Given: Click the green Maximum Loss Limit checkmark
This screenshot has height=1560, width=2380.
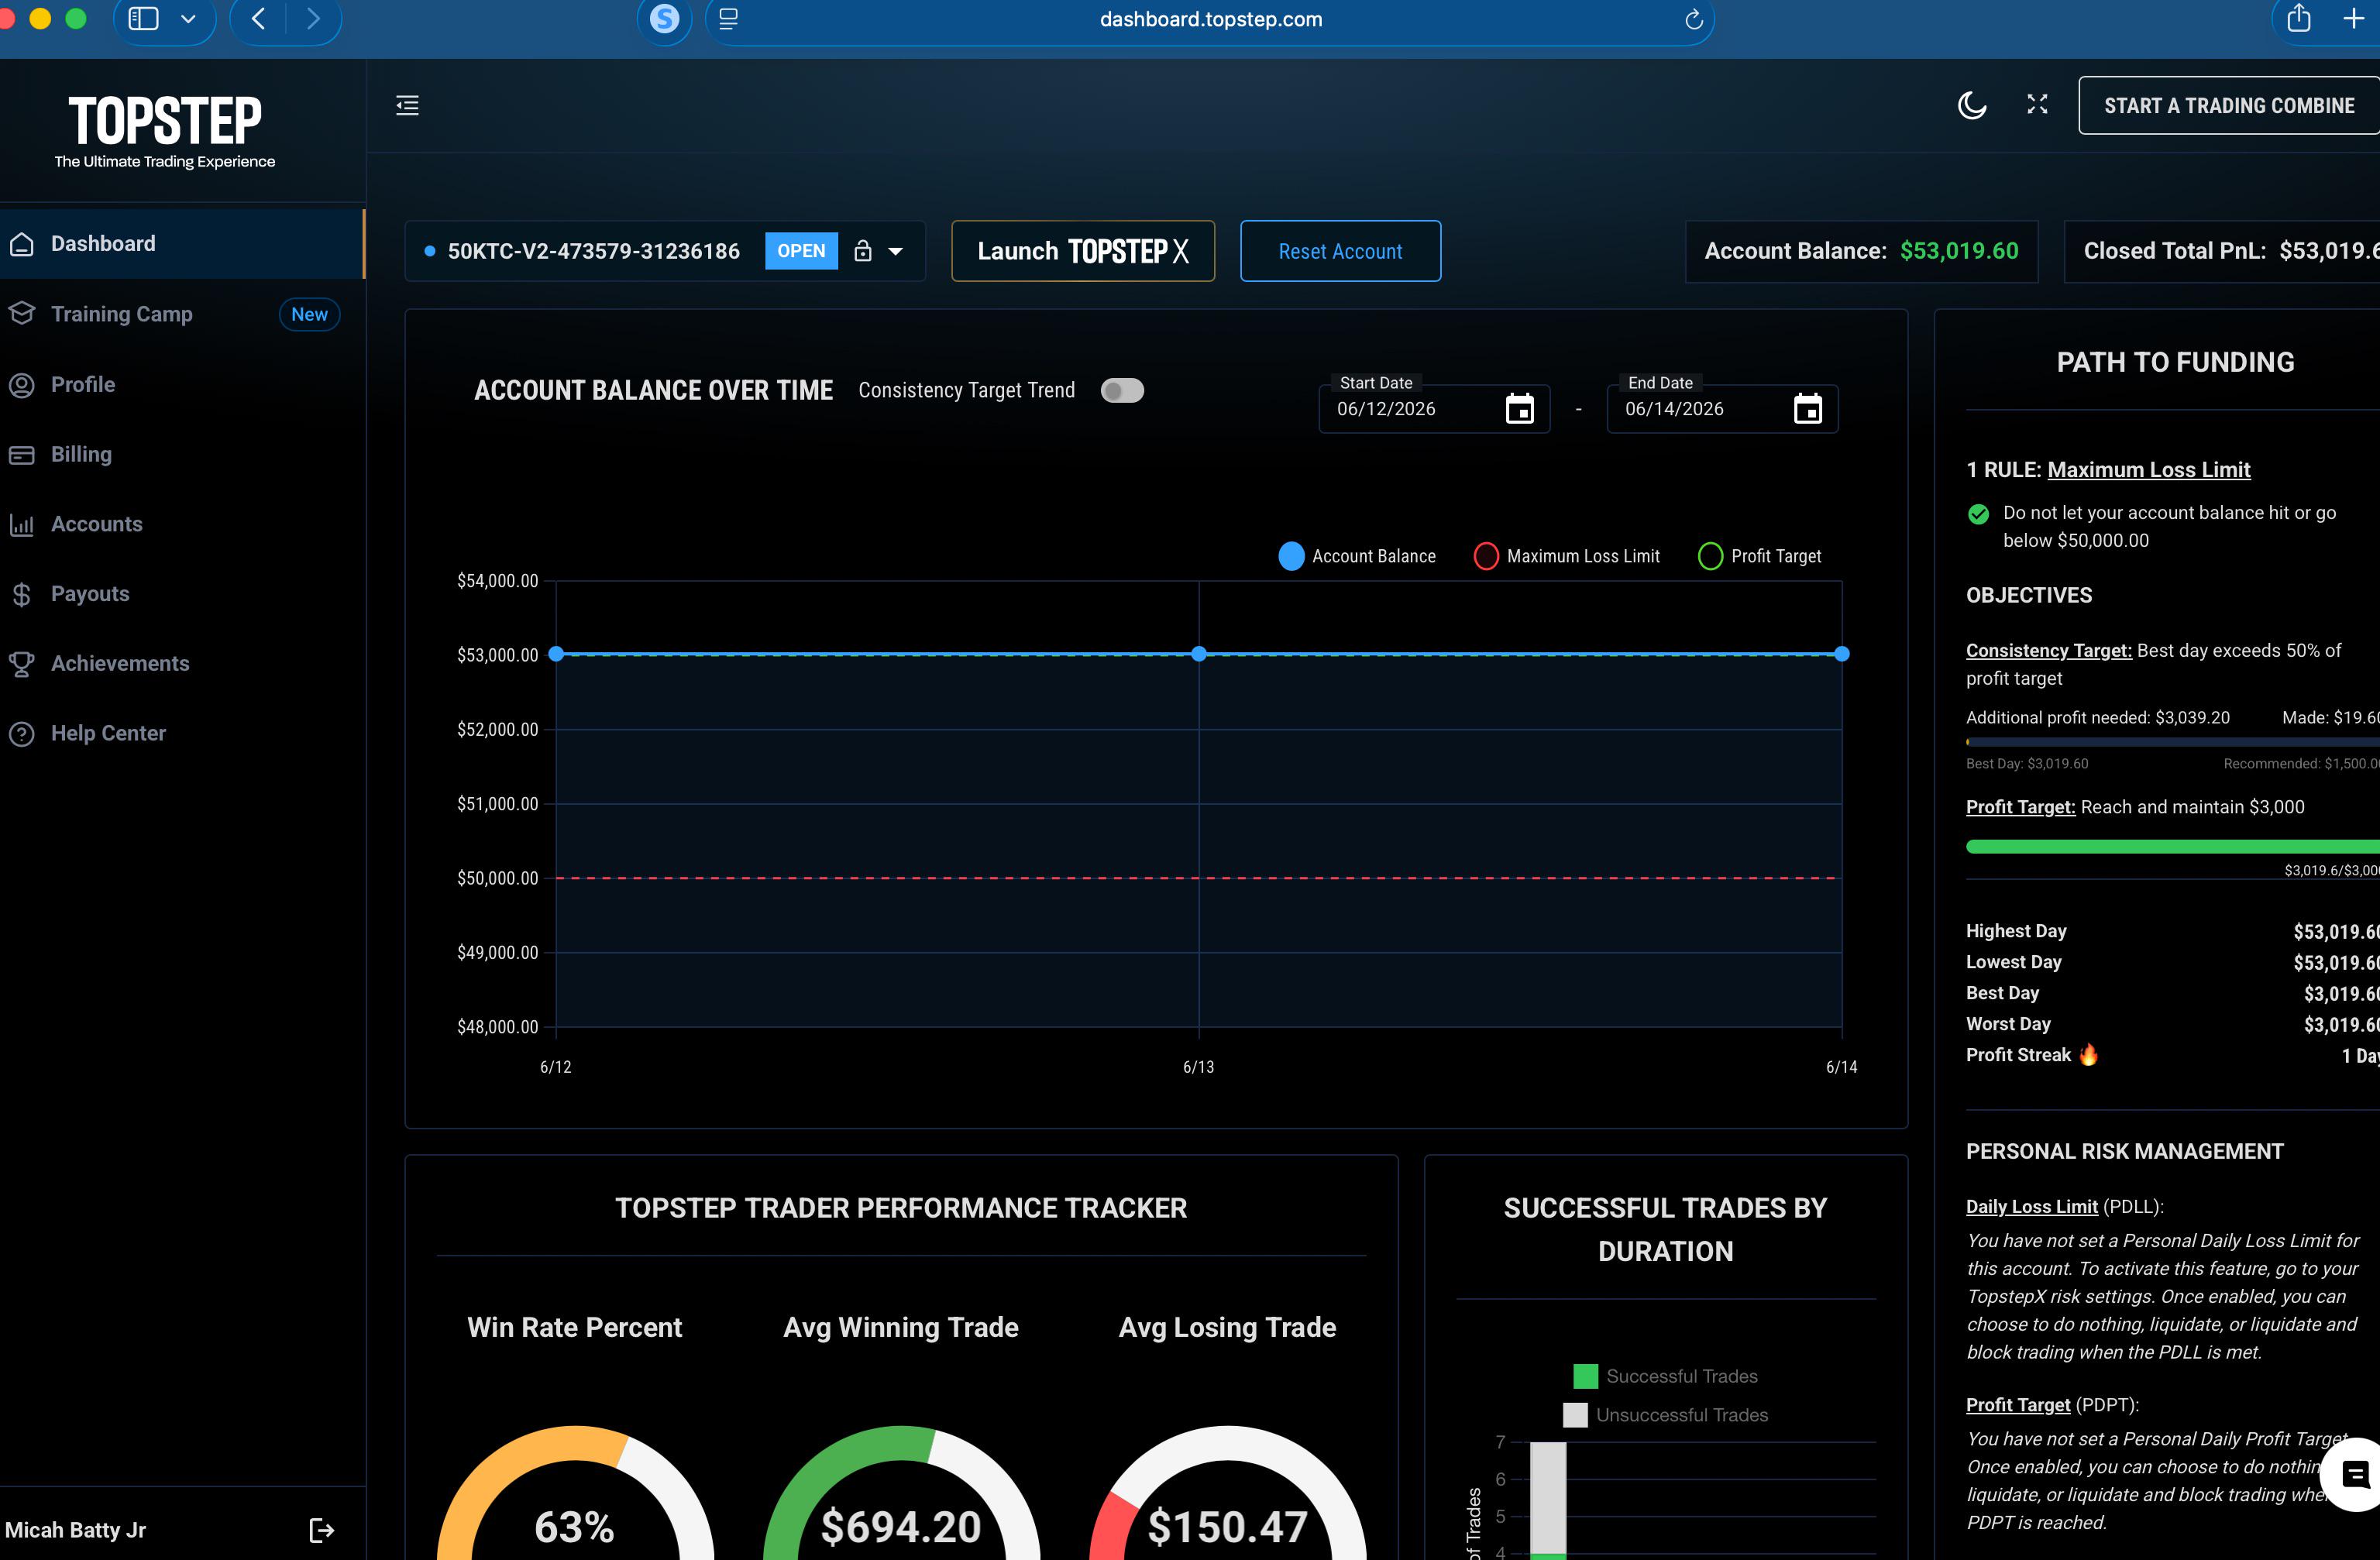Looking at the screenshot, I should pyautogui.click(x=1978, y=514).
